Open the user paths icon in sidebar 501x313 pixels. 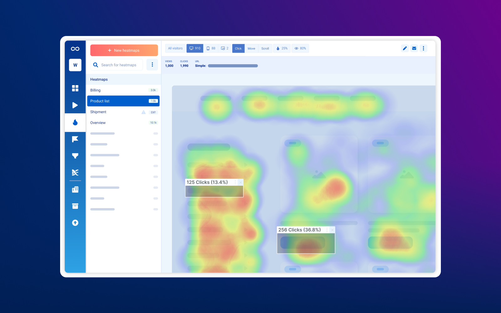click(75, 172)
